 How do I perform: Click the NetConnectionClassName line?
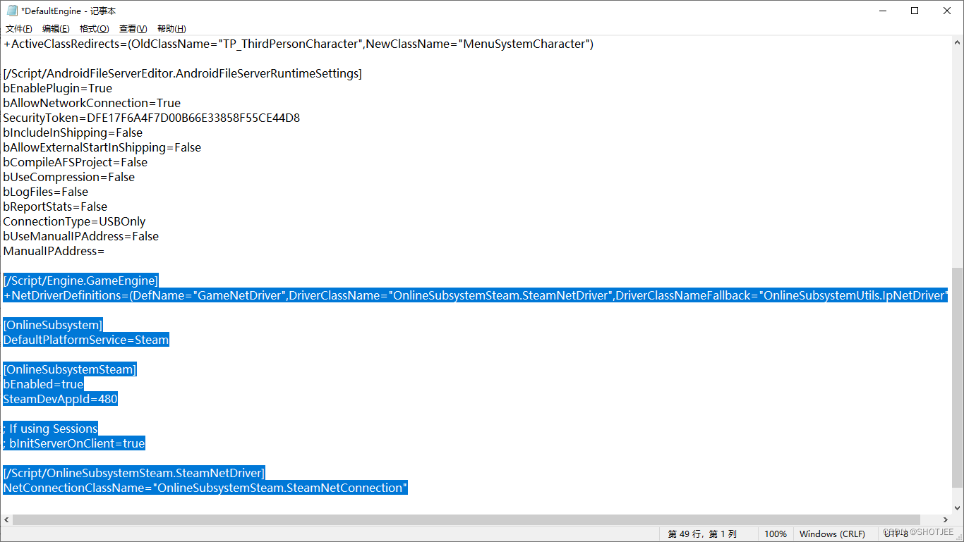click(x=205, y=488)
